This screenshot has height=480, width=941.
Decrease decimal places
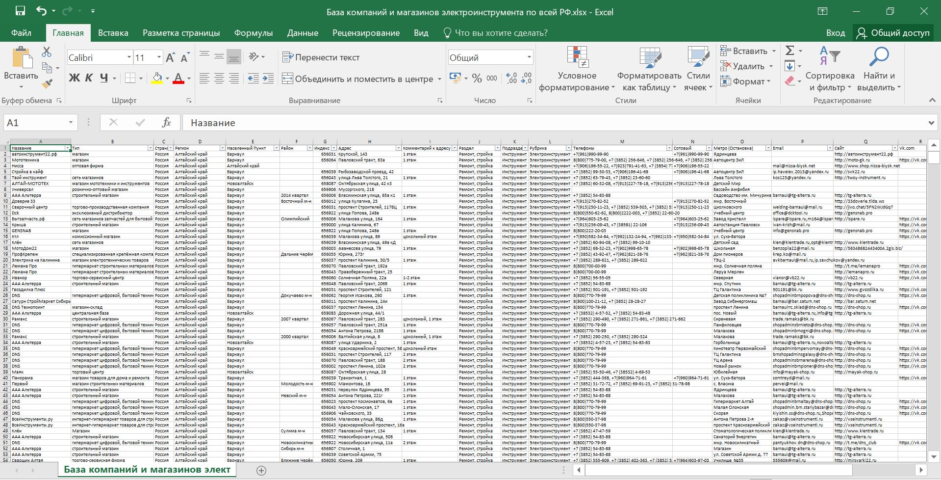526,78
